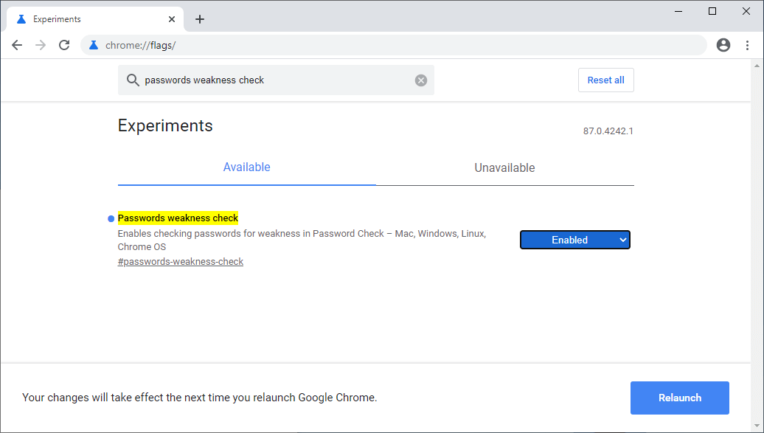Open a new browser tab

point(200,19)
